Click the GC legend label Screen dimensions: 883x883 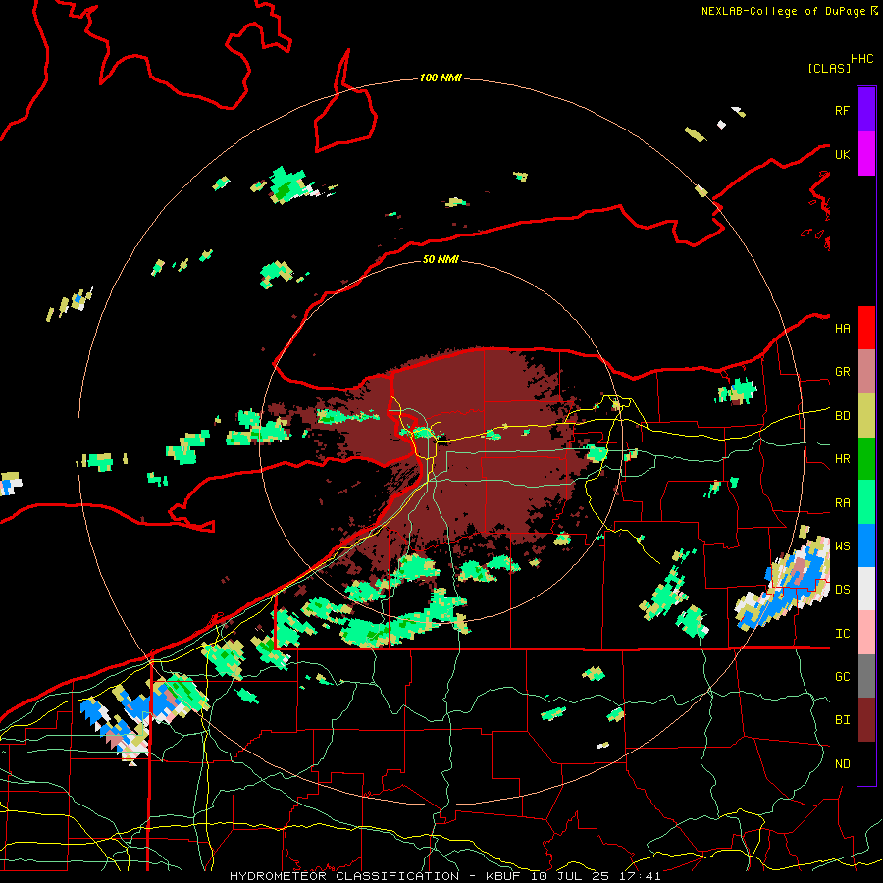coord(842,676)
